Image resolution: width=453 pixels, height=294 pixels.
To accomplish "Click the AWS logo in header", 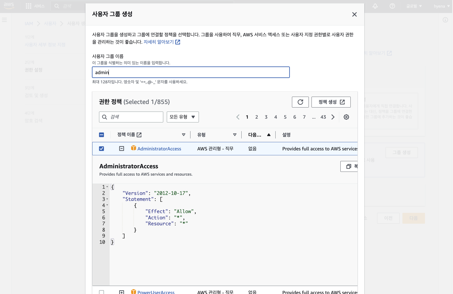I will (9, 6).
